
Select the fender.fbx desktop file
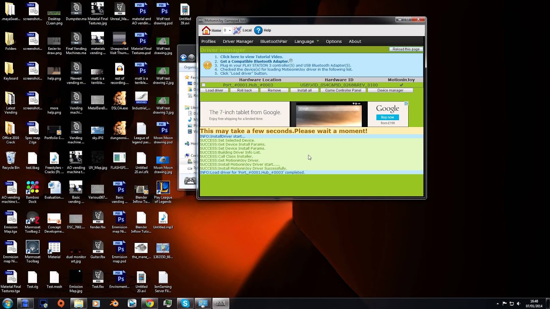98,221
